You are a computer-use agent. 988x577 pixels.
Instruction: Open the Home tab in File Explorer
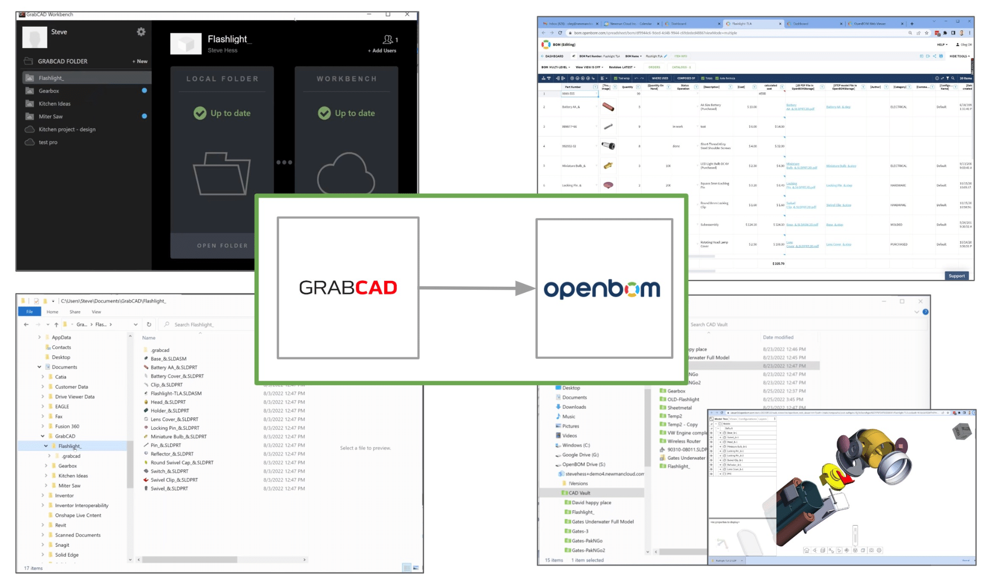(52, 312)
